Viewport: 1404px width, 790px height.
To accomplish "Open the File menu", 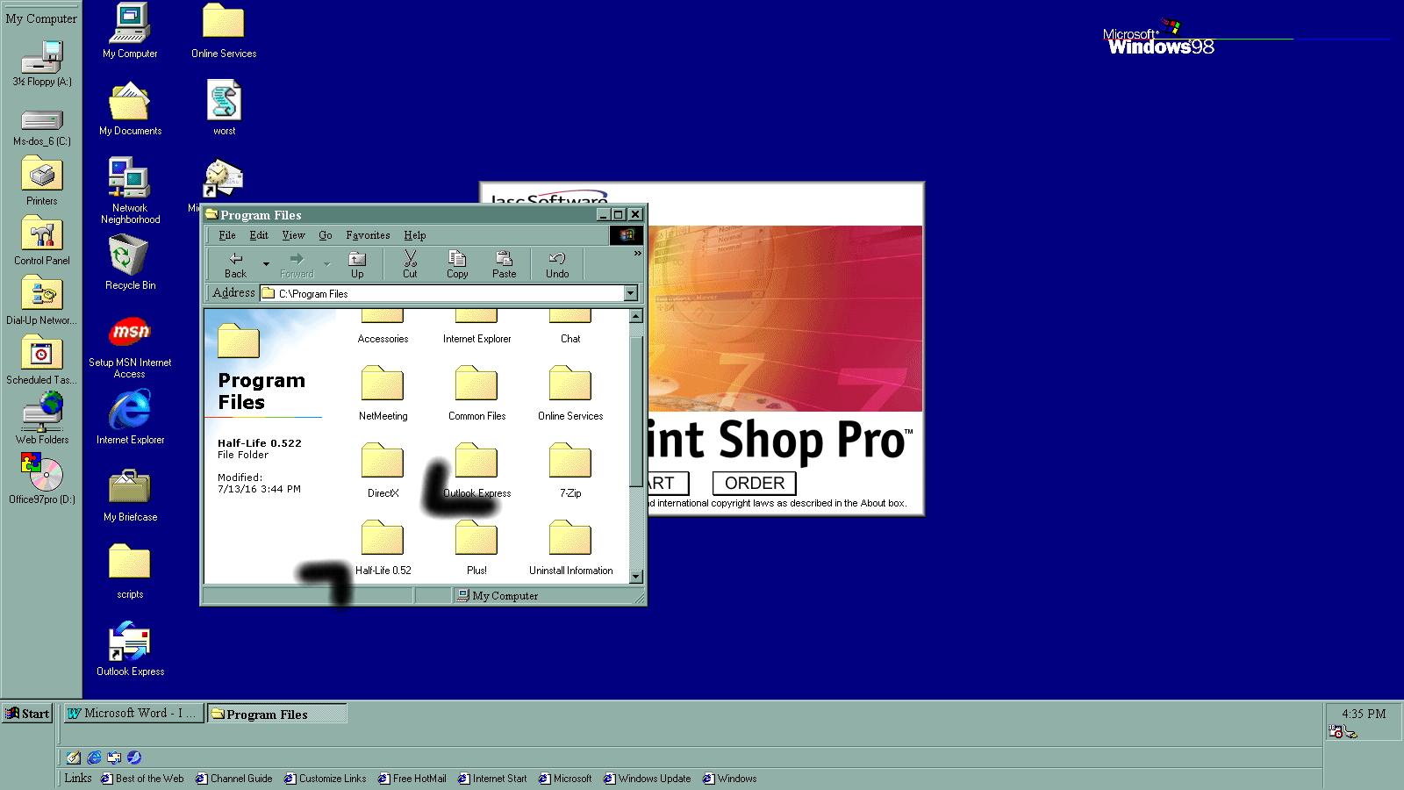I will (x=227, y=235).
